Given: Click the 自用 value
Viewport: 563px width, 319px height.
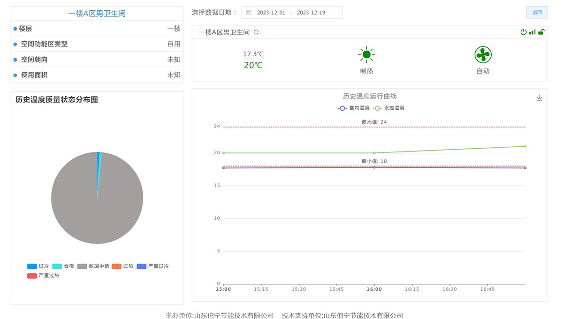Looking at the screenshot, I should tap(174, 44).
